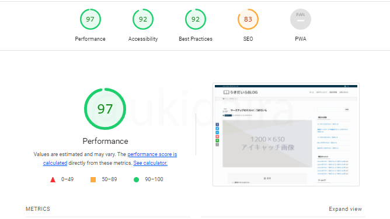The height and width of the screenshot is (219, 390).
Task: Jump to the SEO category label
Action: click(x=248, y=39)
